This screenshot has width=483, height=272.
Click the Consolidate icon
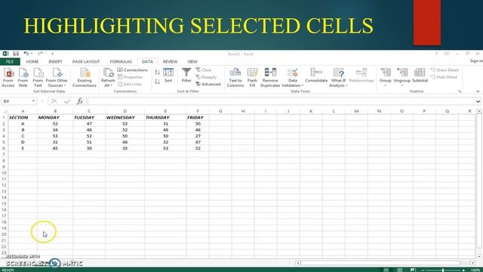(x=316, y=76)
